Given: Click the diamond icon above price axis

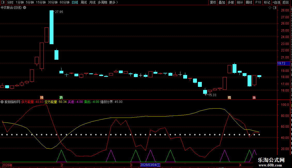Looking at the screenshot, I should coord(270,8).
